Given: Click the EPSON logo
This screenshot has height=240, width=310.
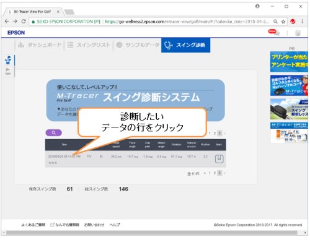Looking at the screenshot, I should click(16, 33).
